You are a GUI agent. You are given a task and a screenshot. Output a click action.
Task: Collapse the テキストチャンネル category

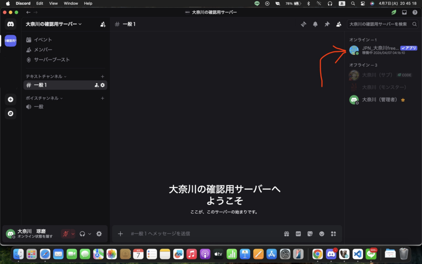pyautogui.click(x=46, y=76)
